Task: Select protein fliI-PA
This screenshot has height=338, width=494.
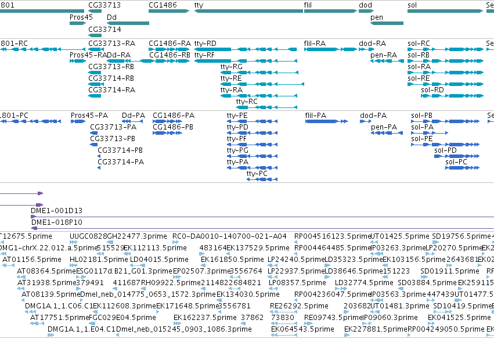Action: [326, 121]
